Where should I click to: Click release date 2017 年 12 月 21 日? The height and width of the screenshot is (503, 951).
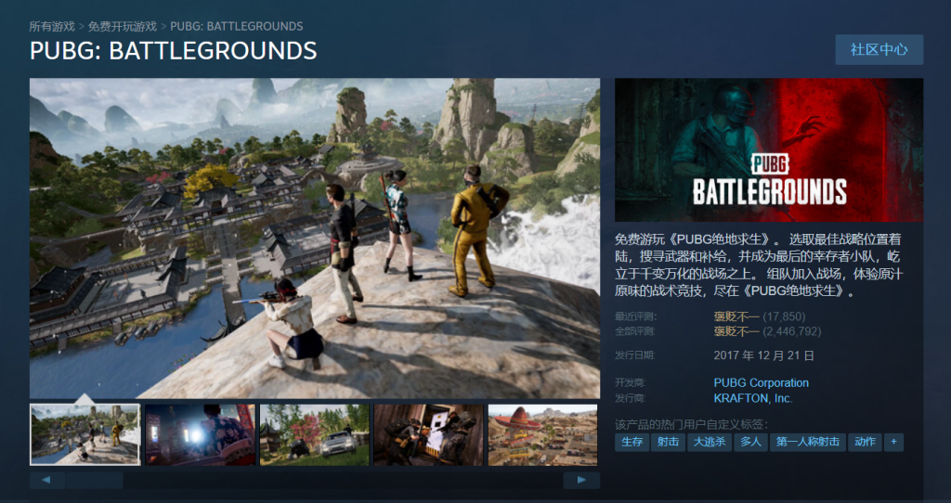point(763,355)
